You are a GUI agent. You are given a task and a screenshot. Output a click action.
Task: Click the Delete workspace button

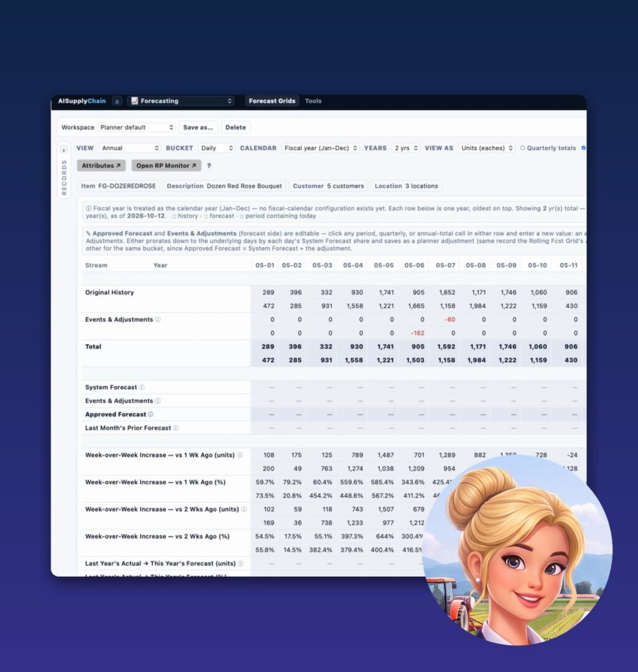click(235, 128)
